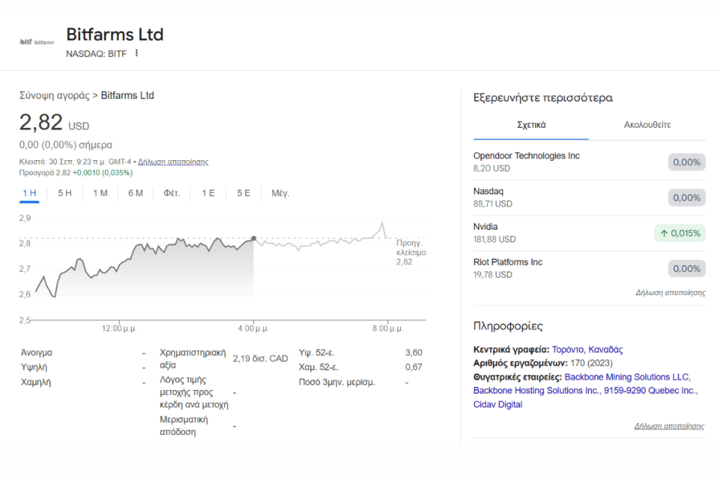This screenshot has width=719, height=480.
Task: Click the Υψ. 52-ε. value 3,60
Action: click(414, 353)
